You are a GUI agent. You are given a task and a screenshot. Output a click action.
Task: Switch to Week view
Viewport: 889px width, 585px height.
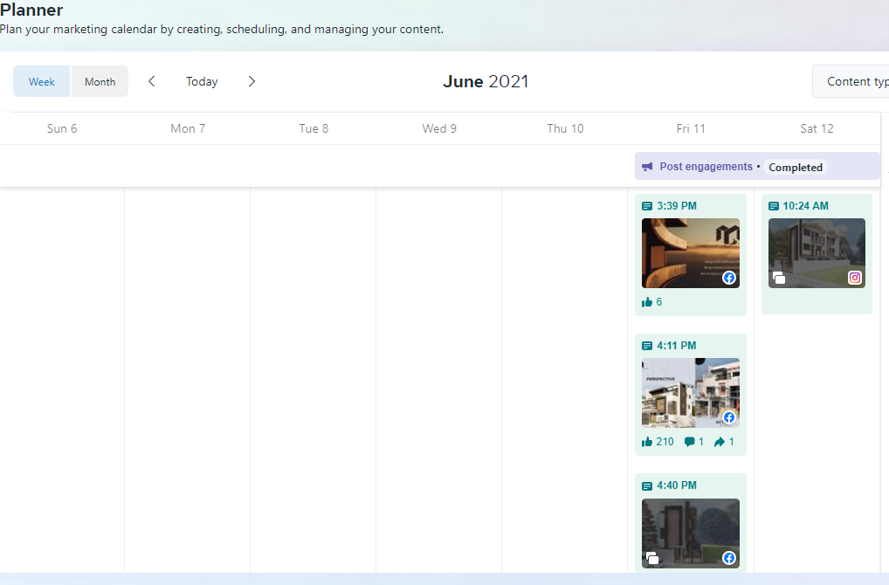(x=42, y=81)
